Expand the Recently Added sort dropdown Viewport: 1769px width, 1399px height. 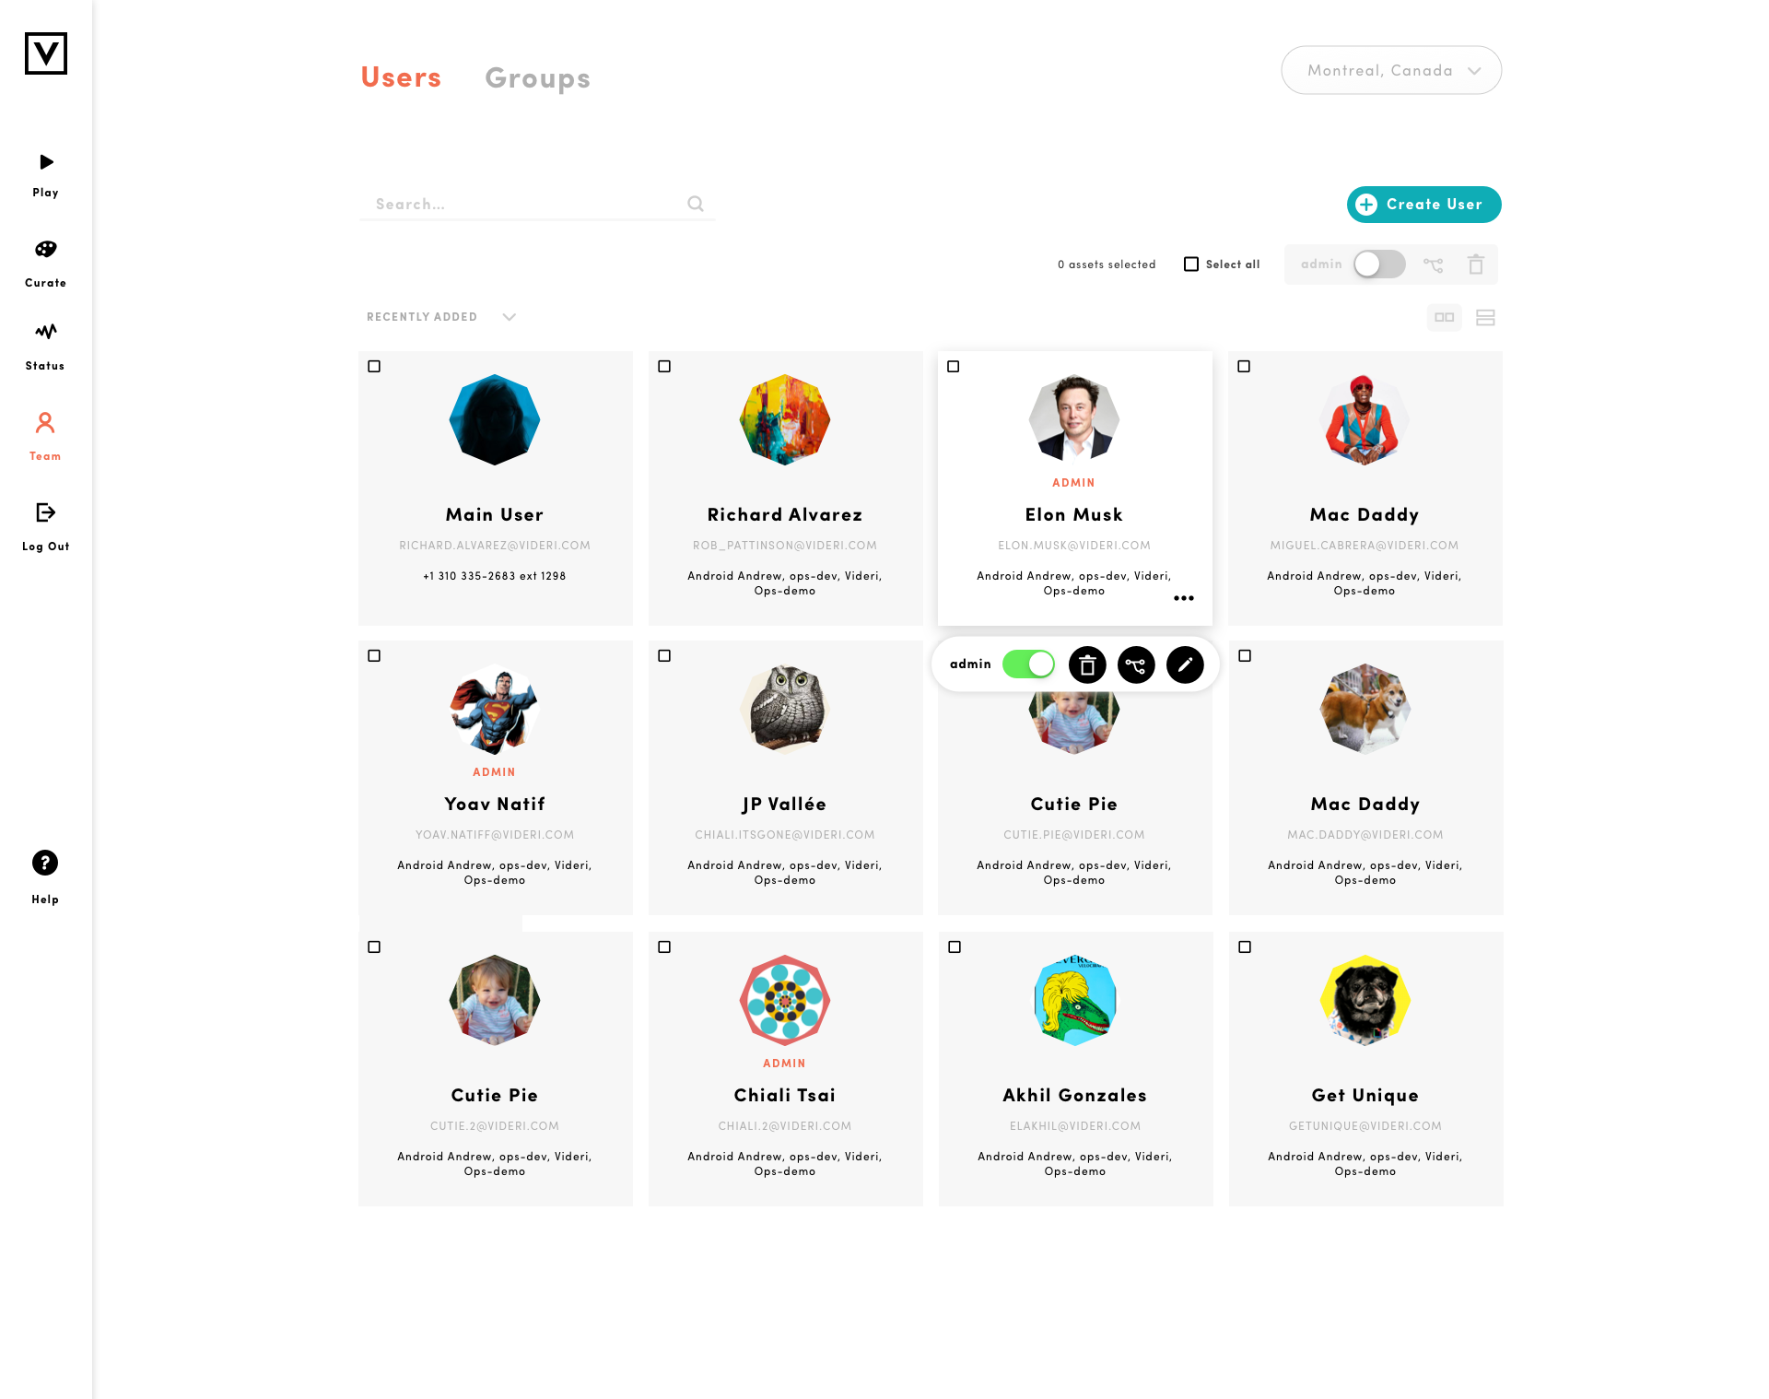[x=441, y=317]
